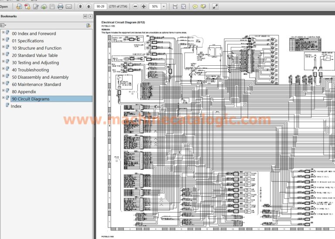Go to previous page with up arrow

80,7
